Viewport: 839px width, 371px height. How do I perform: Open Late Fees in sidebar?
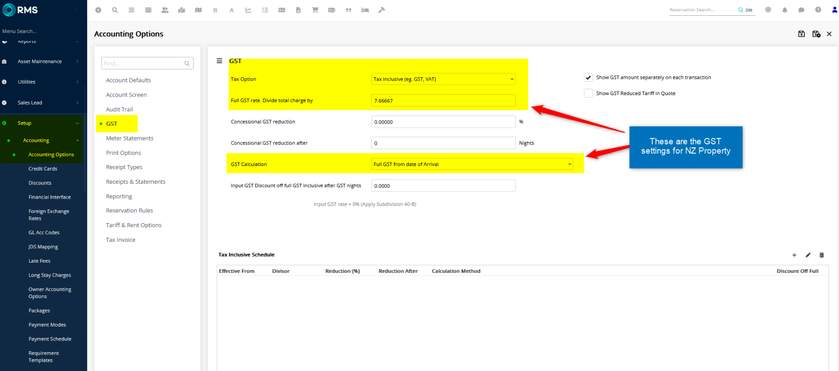[x=39, y=261]
